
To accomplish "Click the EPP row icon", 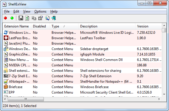I will [x=6, y=92].
